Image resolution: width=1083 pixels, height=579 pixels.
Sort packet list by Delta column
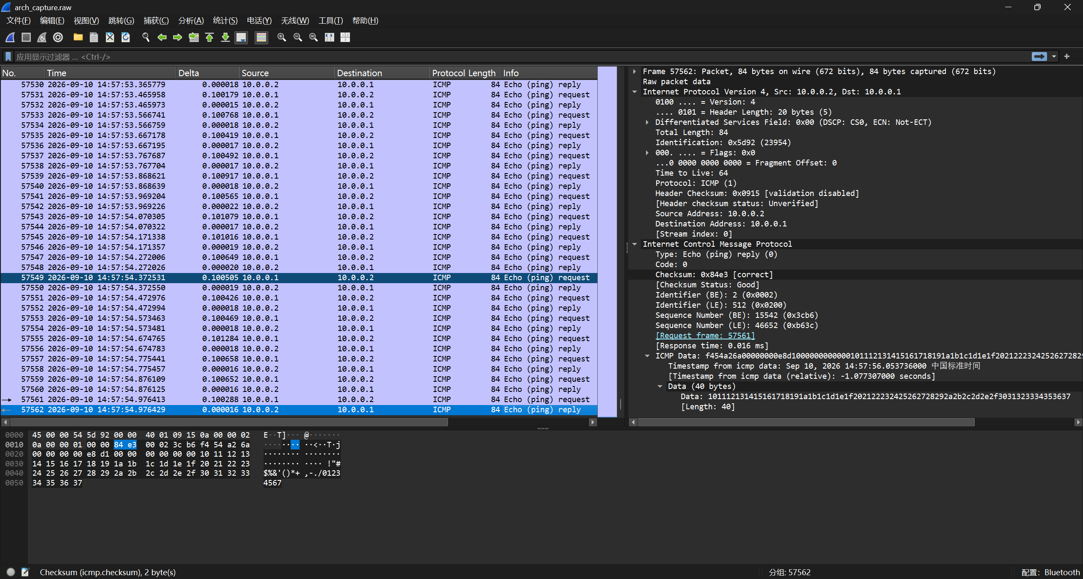tap(208, 73)
